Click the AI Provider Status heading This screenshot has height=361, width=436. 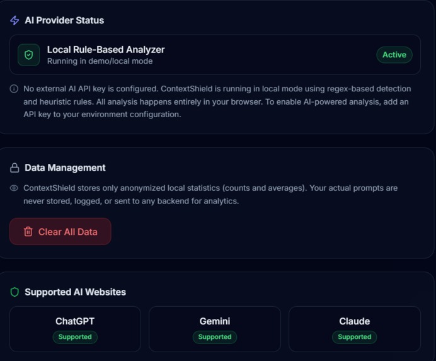click(64, 20)
